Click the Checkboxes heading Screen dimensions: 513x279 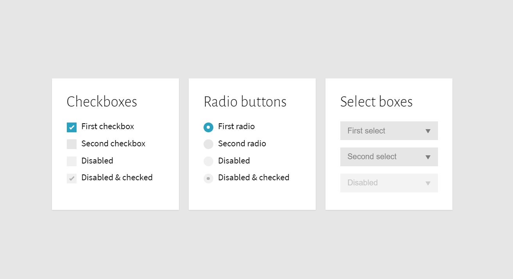[102, 102]
